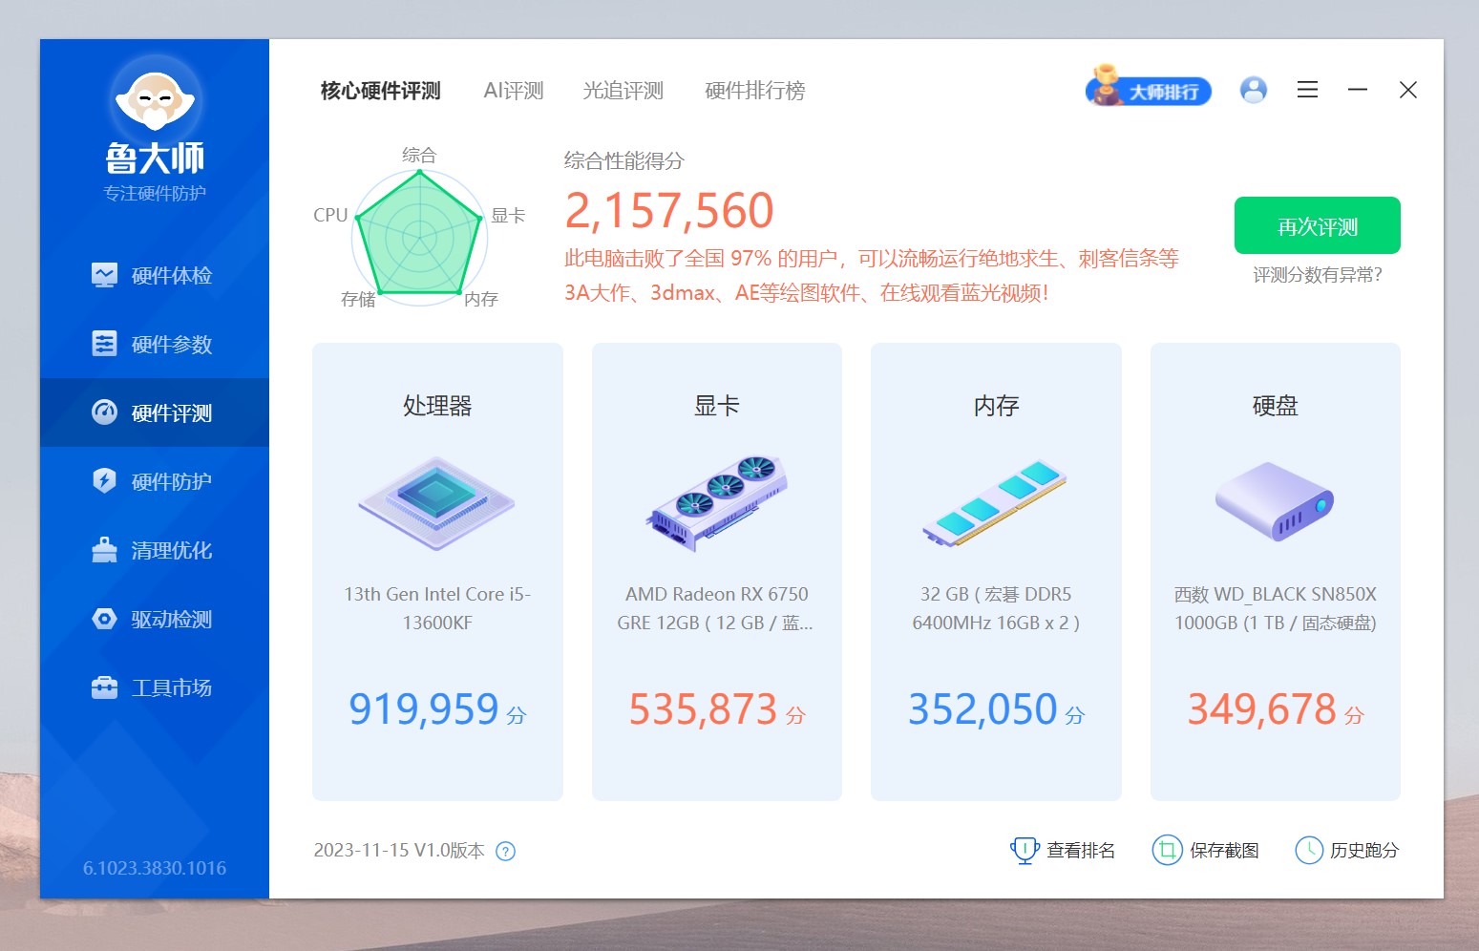The height and width of the screenshot is (951, 1479).
Task: Click the pentagon radar chart
Action: coord(419,236)
